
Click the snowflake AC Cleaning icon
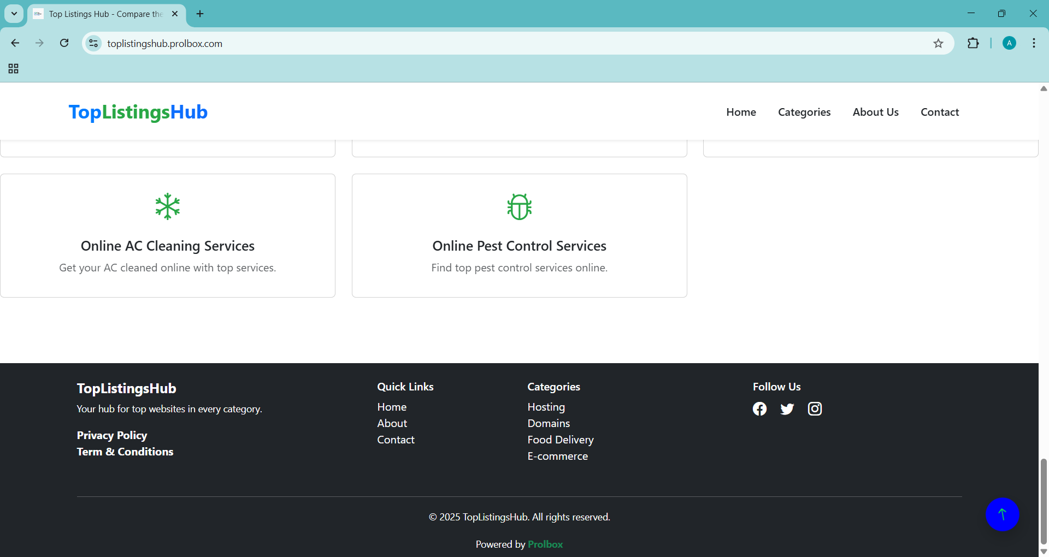[167, 206]
